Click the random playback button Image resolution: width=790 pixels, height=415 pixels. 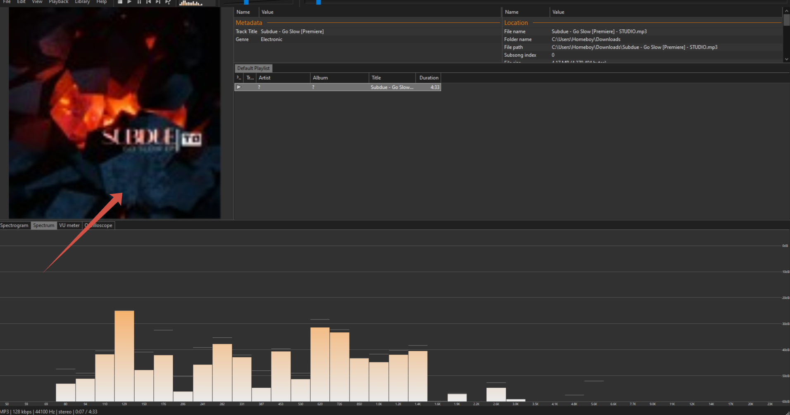click(168, 2)
